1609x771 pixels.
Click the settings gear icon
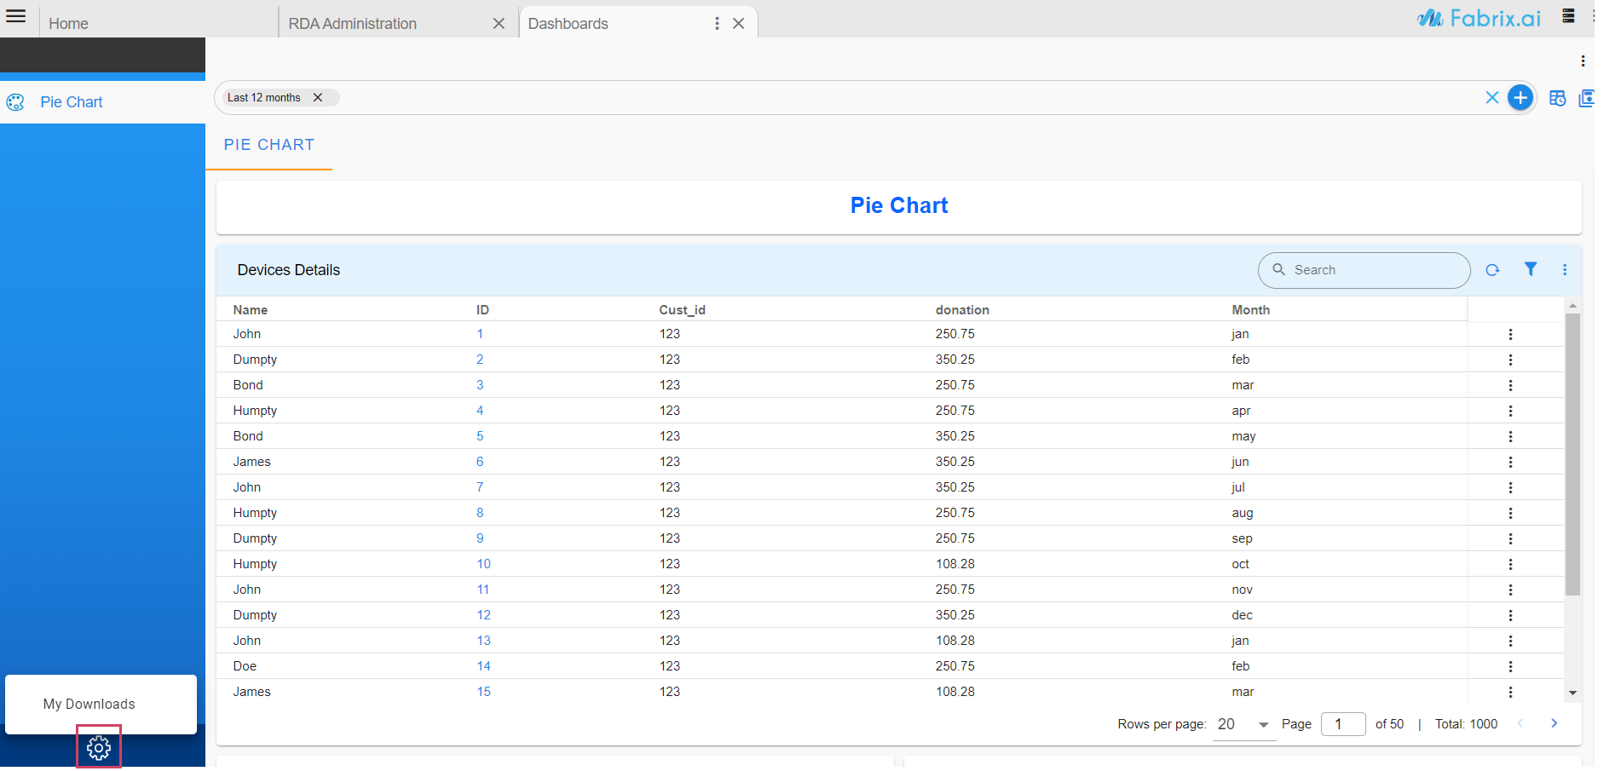click(x=99, y=748)
